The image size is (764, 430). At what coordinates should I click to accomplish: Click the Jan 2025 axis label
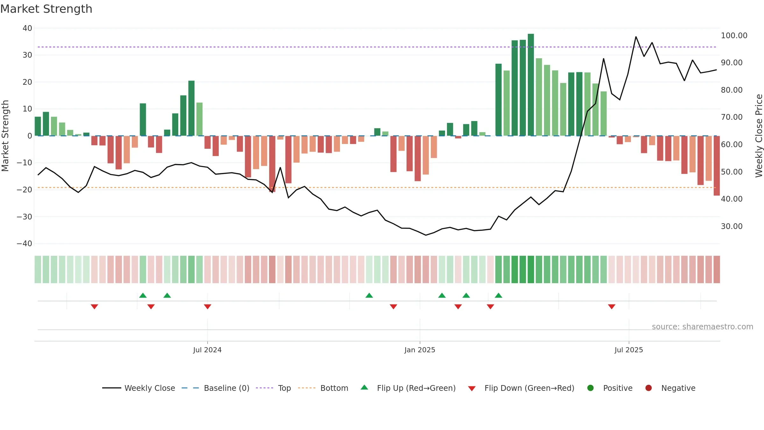(420, 350)
